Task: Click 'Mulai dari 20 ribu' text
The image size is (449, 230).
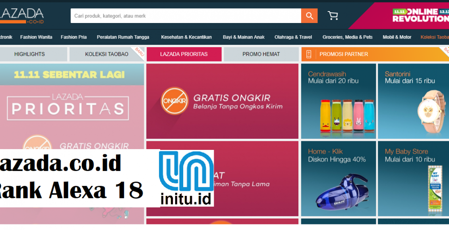Action: [x=333, y=81]
